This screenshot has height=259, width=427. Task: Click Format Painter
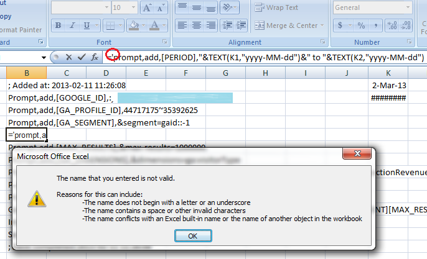pos(21,30)
